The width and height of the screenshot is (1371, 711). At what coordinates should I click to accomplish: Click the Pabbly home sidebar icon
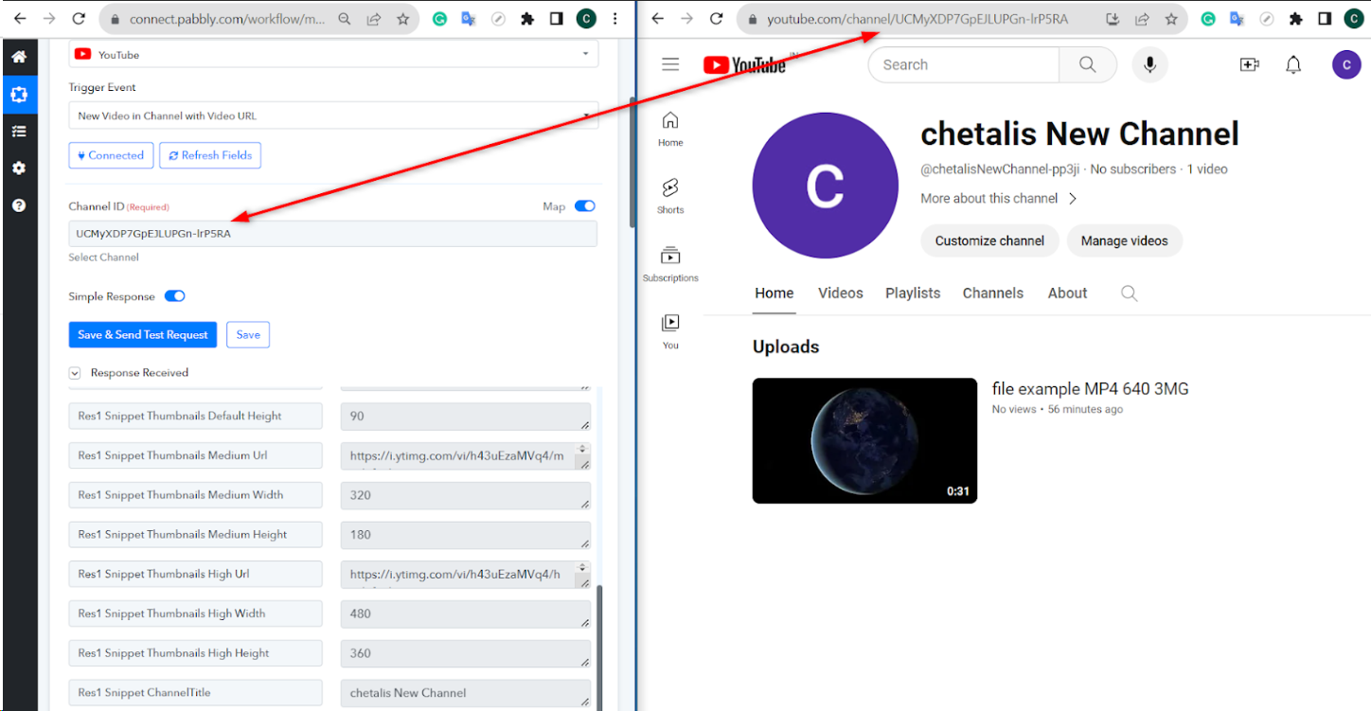tap(18, 57)
